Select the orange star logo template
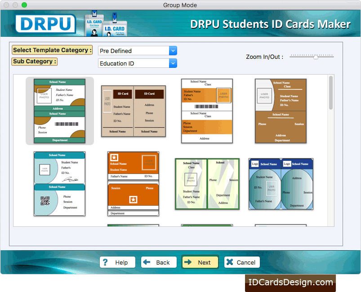 134,184
